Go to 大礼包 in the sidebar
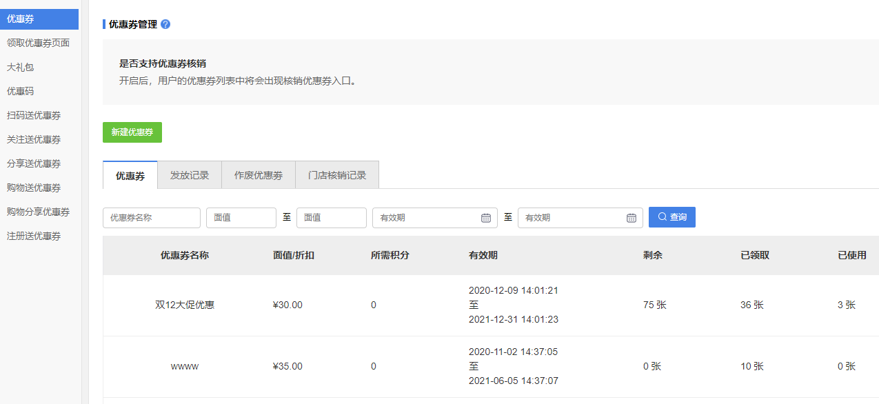The height and width of the screenshot is (404, 879). (x=20, y=67)
